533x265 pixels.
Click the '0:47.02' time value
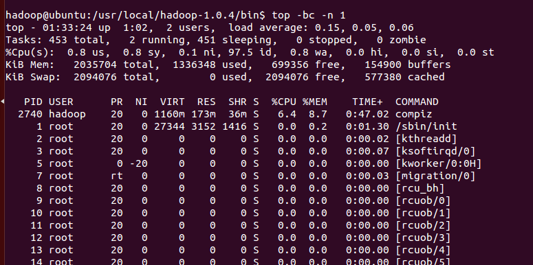point(367,114)
